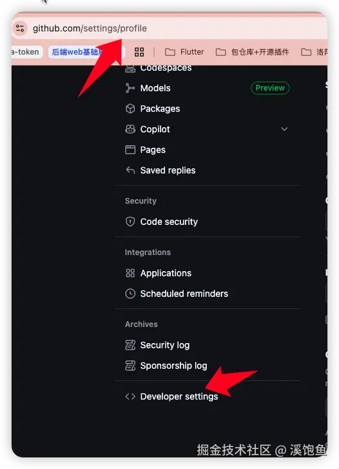Click the Pages browser icon

[x=130, y=150]
